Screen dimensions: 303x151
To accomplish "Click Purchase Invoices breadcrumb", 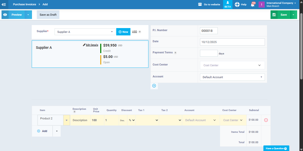I will point(24,4).
